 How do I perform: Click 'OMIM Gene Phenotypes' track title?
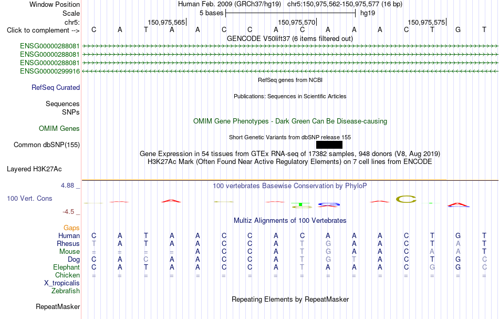coord(290,121)
